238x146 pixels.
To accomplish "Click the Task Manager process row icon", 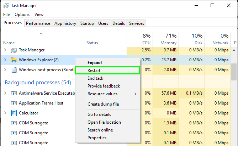I will [14, 50].
